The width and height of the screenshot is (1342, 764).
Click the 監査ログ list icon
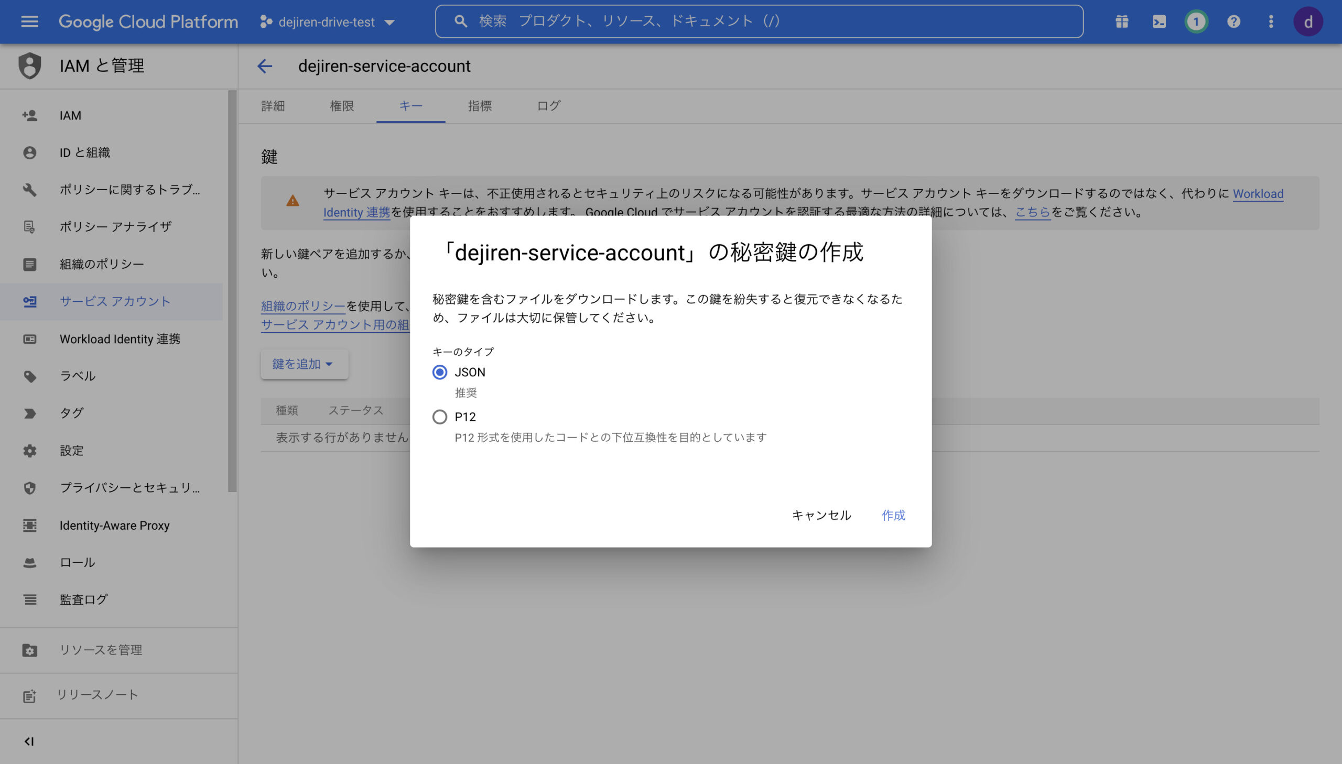click(29, 600)
